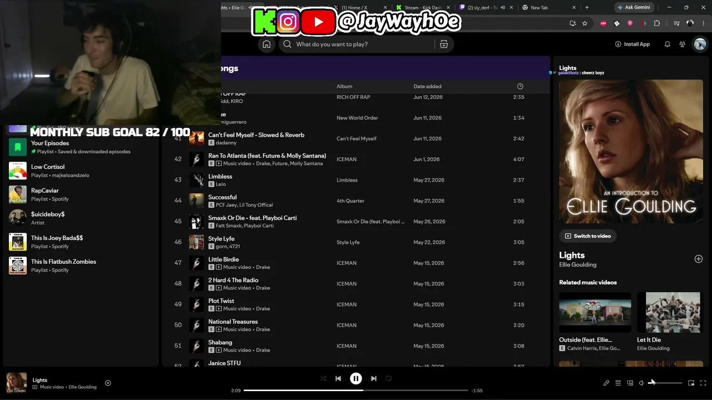The width and height of the screenshot is (712, 400).
Task: Open the Friend Activity icon
Action: click(683, 44)
